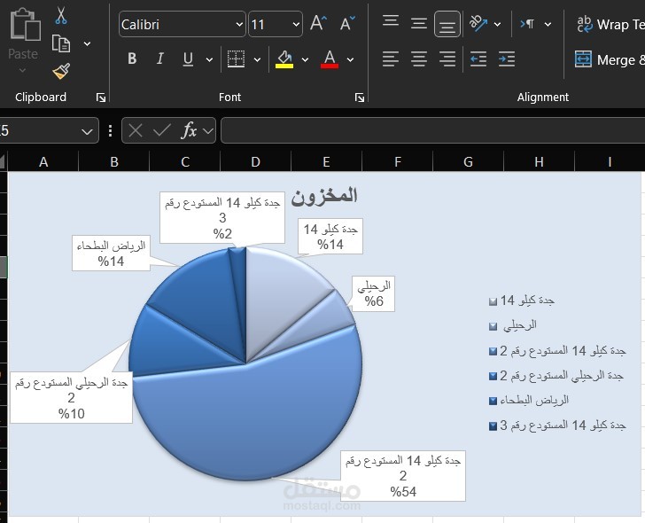
Task: Cut selection with scissors icon
Action: point(61,16)
